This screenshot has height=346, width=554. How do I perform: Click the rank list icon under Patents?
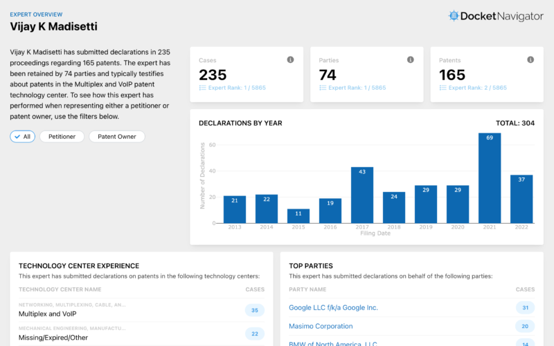tap(443, 88)
